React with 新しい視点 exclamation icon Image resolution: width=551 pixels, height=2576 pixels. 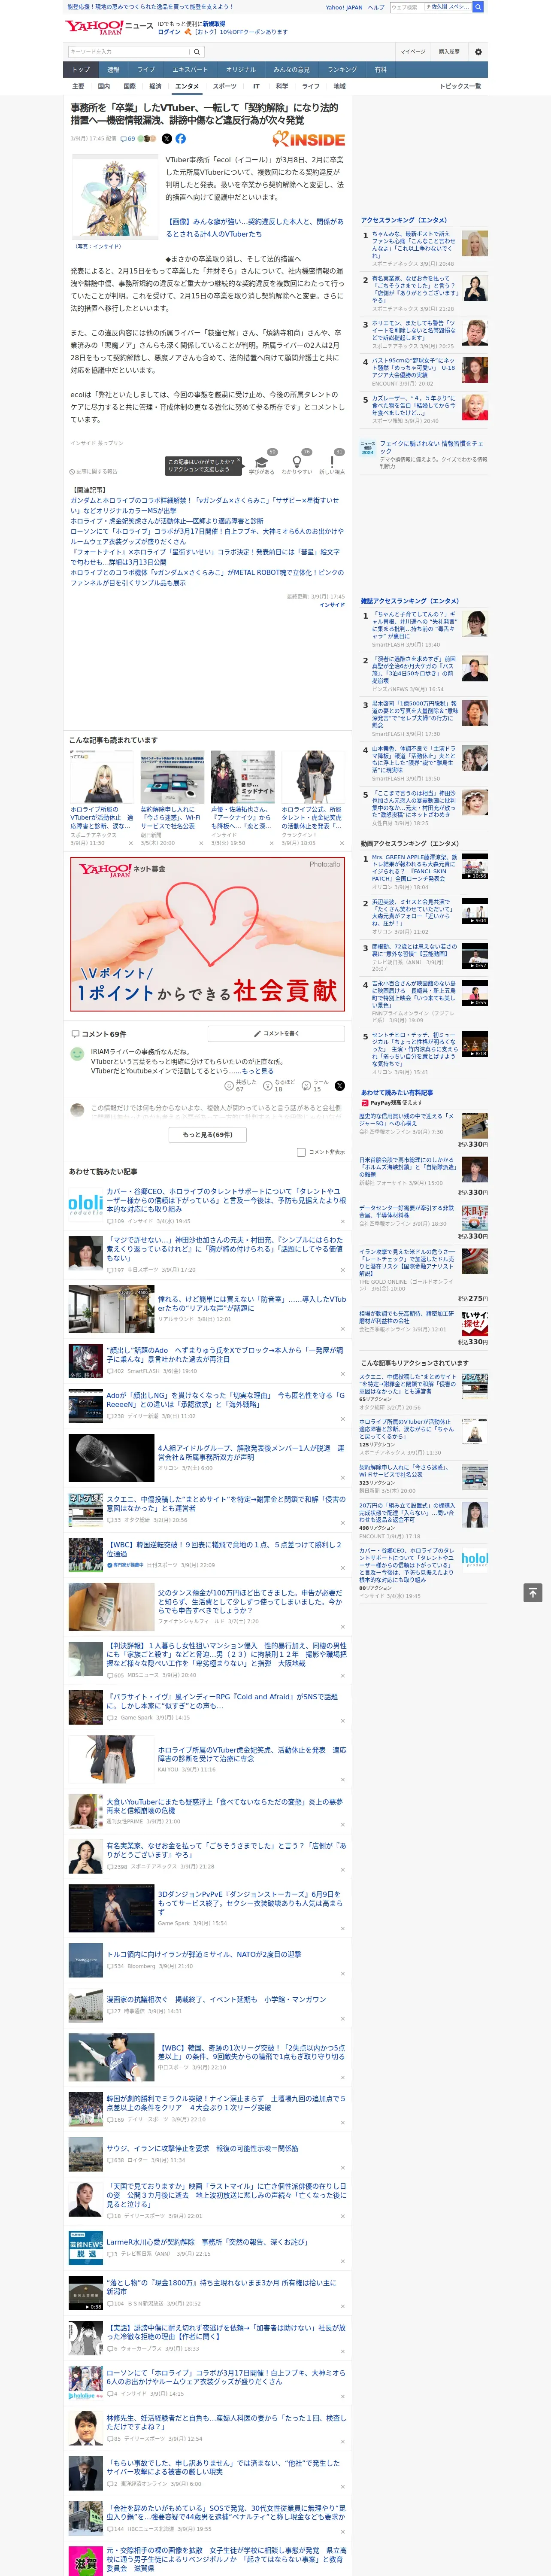[x=332, y=463]
